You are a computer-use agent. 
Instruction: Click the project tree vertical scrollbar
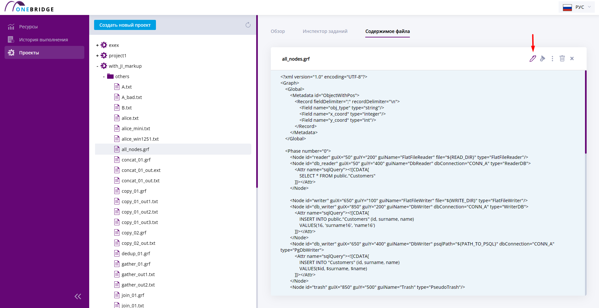257,102
